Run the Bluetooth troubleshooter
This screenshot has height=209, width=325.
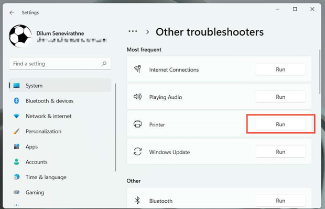click(280, 201)
